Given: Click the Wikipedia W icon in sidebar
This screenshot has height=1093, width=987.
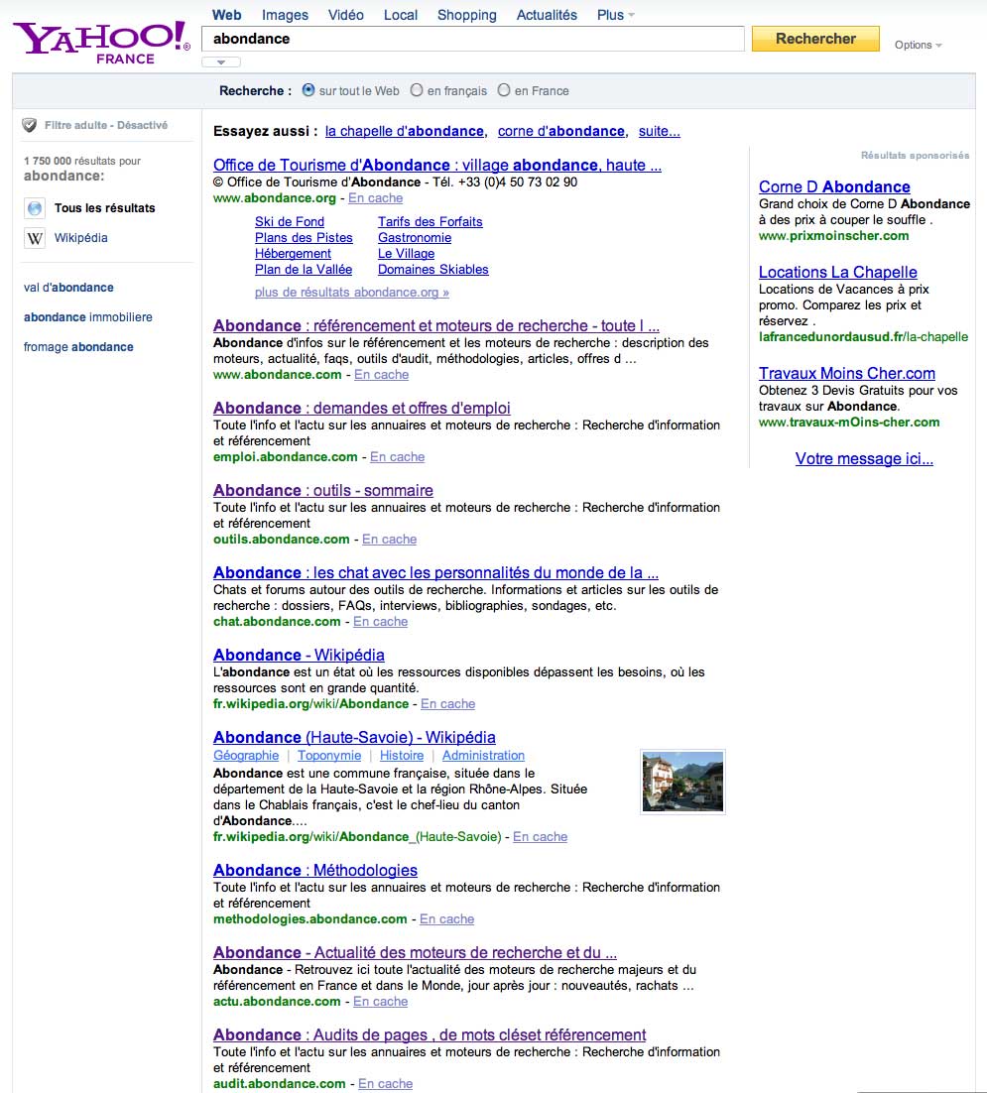Looking at the screenshot, I should (x=34, y=238).
